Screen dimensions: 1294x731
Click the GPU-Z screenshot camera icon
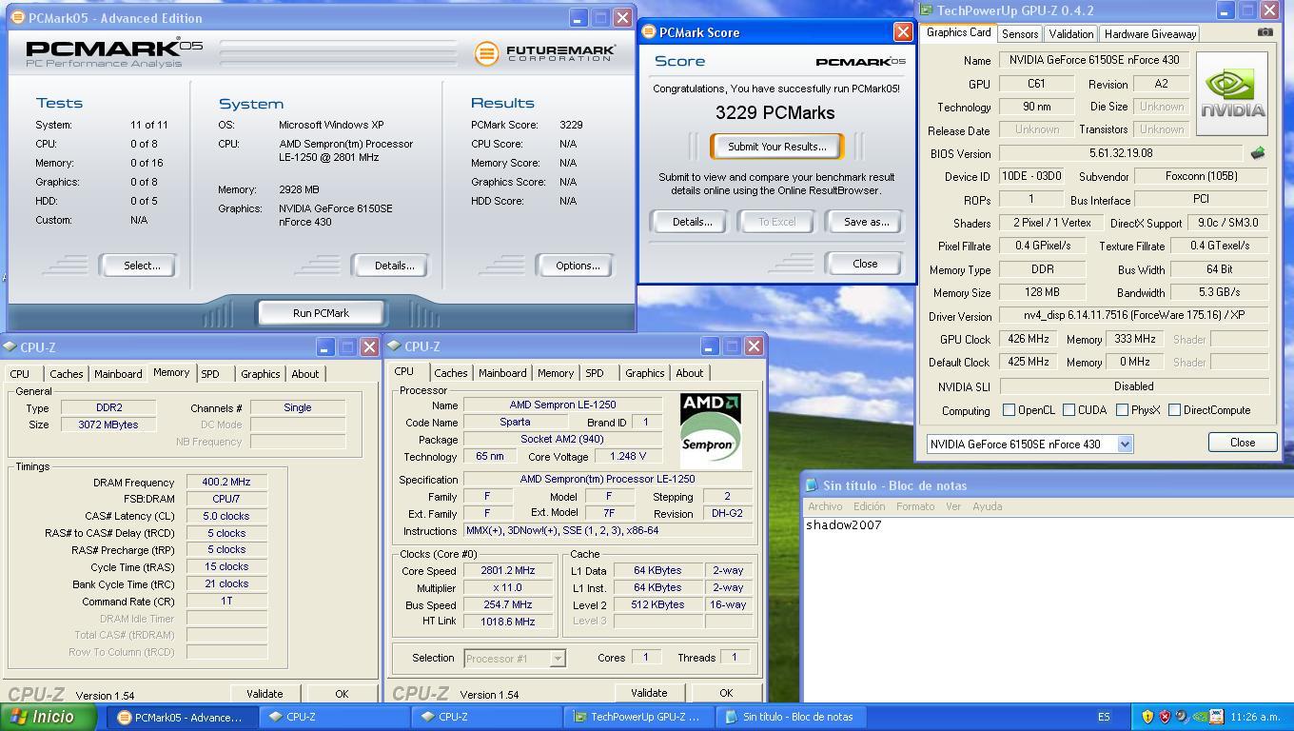coord(1265,32)
